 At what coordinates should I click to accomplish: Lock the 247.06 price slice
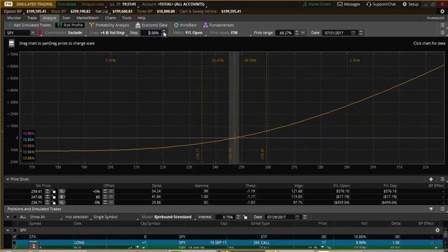pos(54,197)
